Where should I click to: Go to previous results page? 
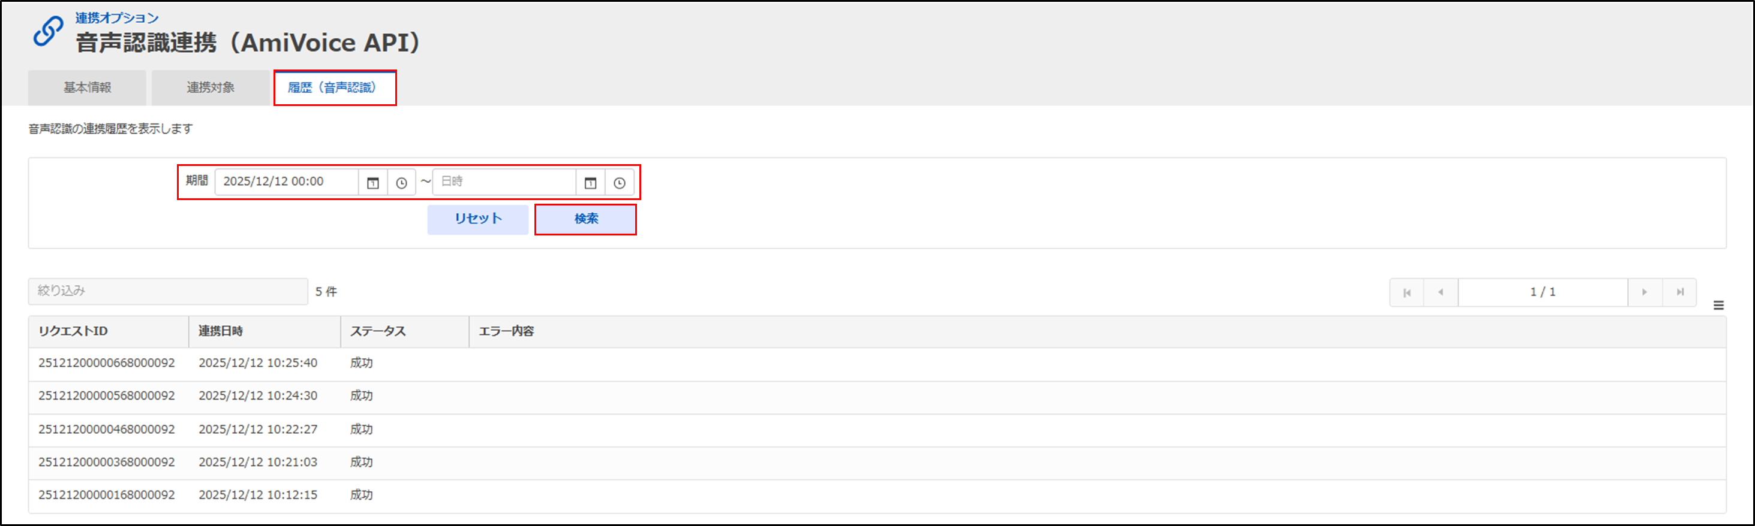pos(1440,292)
